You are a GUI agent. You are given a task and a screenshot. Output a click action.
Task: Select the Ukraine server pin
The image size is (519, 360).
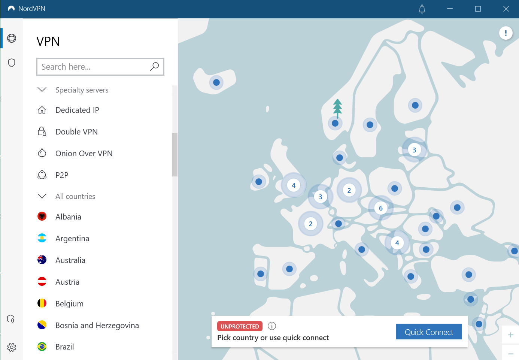(x=457, y=208)
